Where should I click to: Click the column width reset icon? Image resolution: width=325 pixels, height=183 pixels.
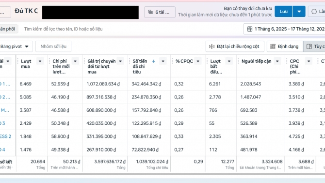[211, 46]
